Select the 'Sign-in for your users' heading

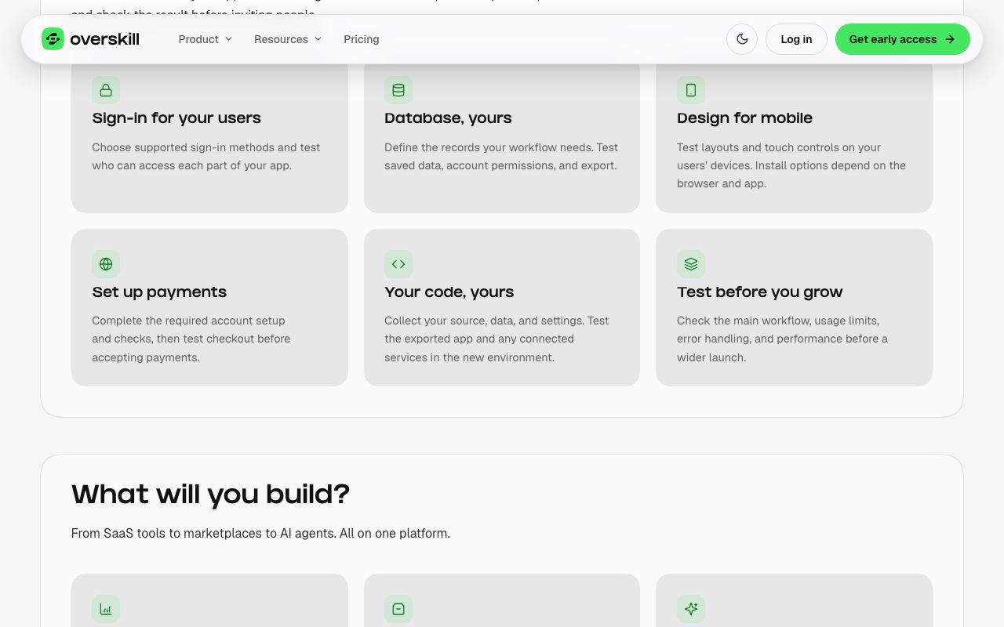point(176,118)
